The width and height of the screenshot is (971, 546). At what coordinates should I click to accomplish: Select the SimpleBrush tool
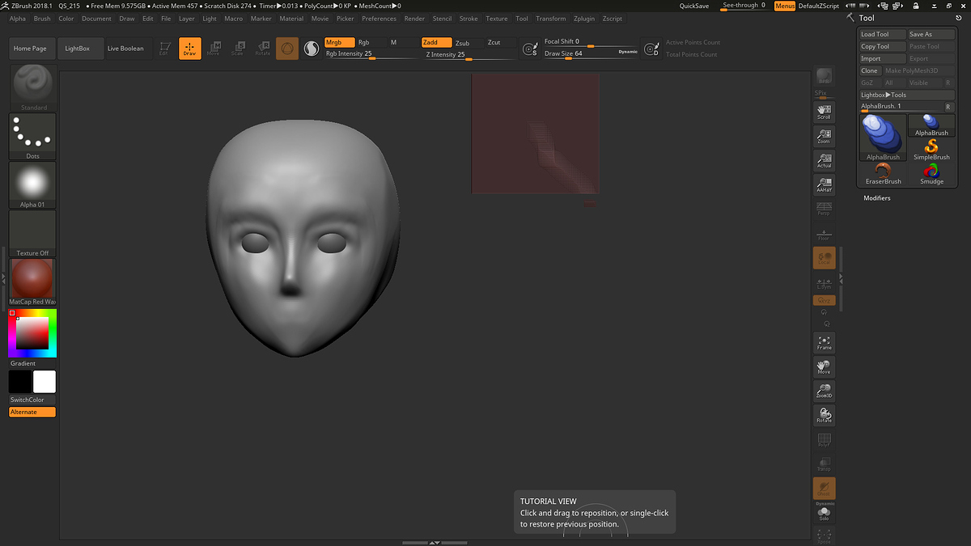[931, 150]
